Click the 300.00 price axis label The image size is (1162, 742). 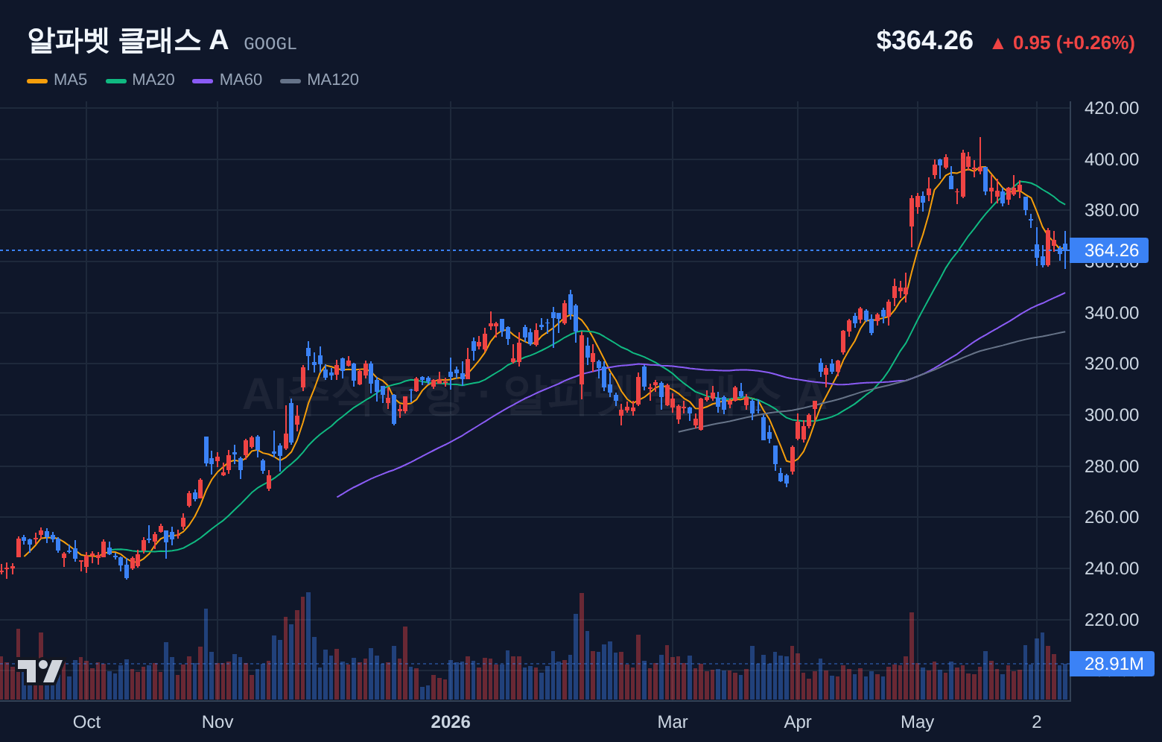pyautogui.click(x=1111, y=415)
